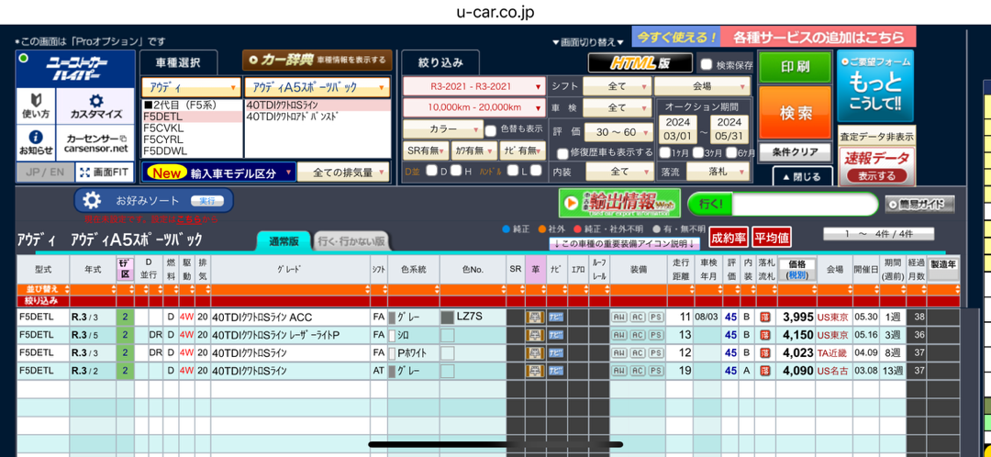Image resolution: width=991 pixels, height=457 pixels.
Task: Select the 通常版 tab
Action: coord(284,240)
